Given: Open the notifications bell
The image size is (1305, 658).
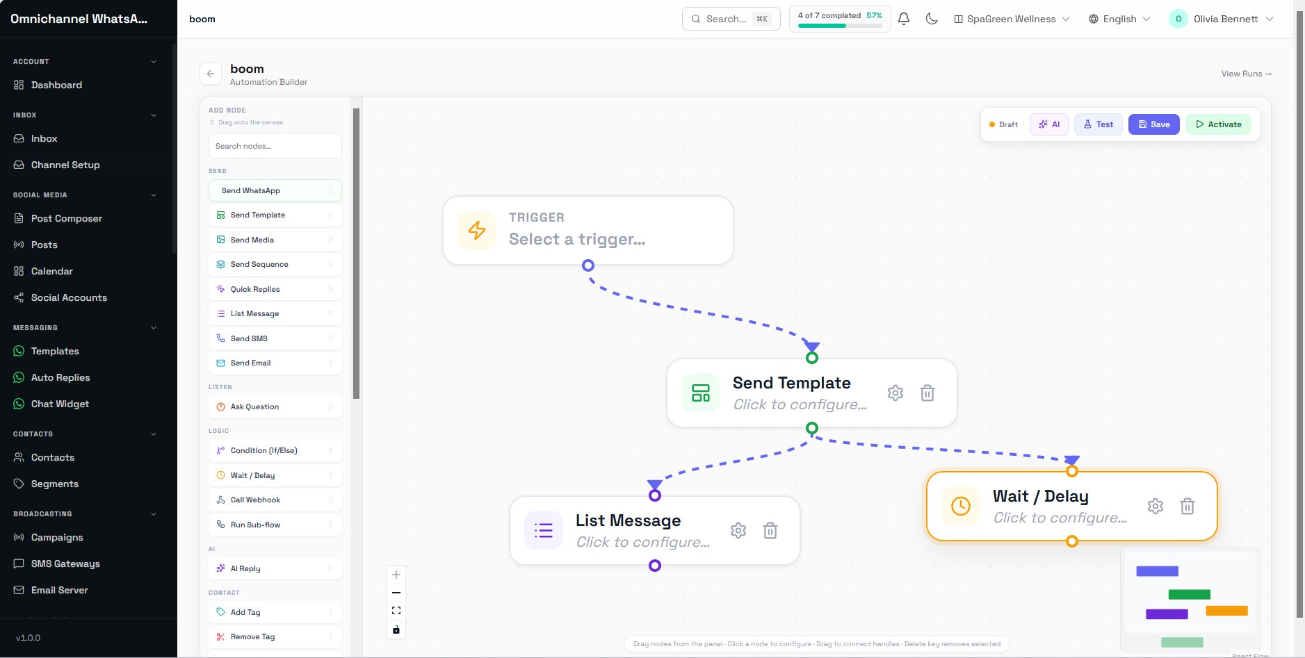Looking at the screenshot, I should point(904,19).
